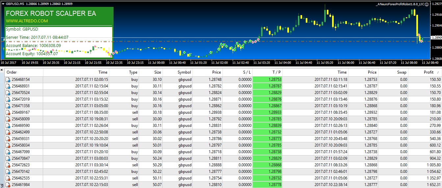The height and width of the screenshot is (188, 442).
Task: Select the icon of order 256471358
Action: pyautogui.click(x=8, y=106)
